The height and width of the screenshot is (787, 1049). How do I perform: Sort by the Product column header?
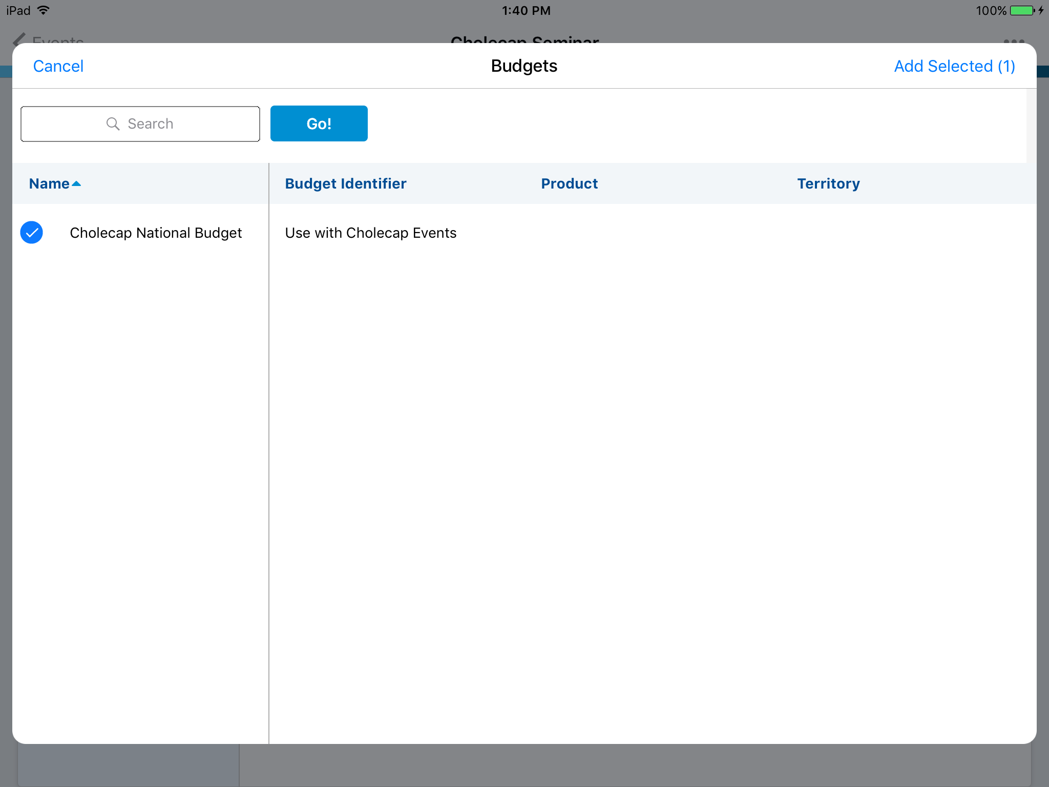pyautogui.click(x=569, y=183)
